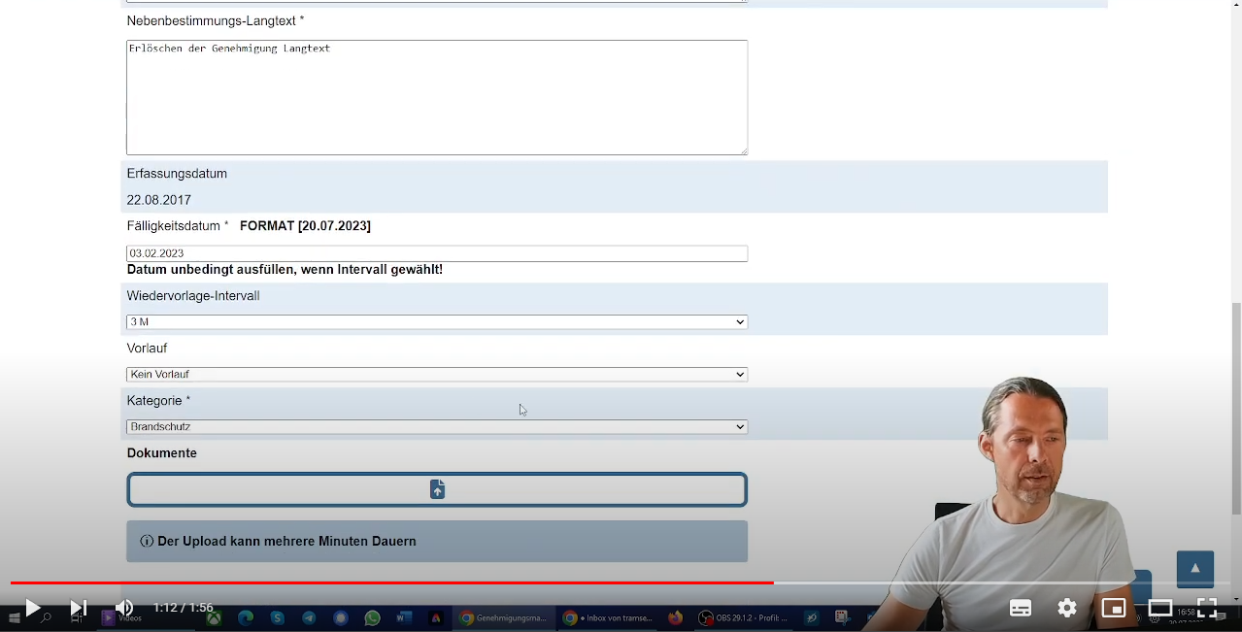Toggle subtitles in the video player
1242x632 pixels.
(1020, 608)
